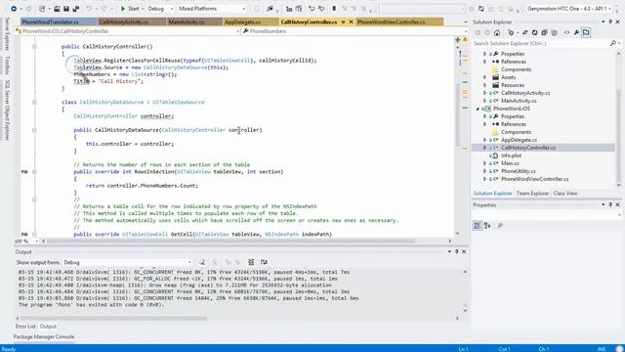Click the Properties wrench icon in Solution Explorer
This screenshot has height=352, width=625.
click(x=576, y=32)
